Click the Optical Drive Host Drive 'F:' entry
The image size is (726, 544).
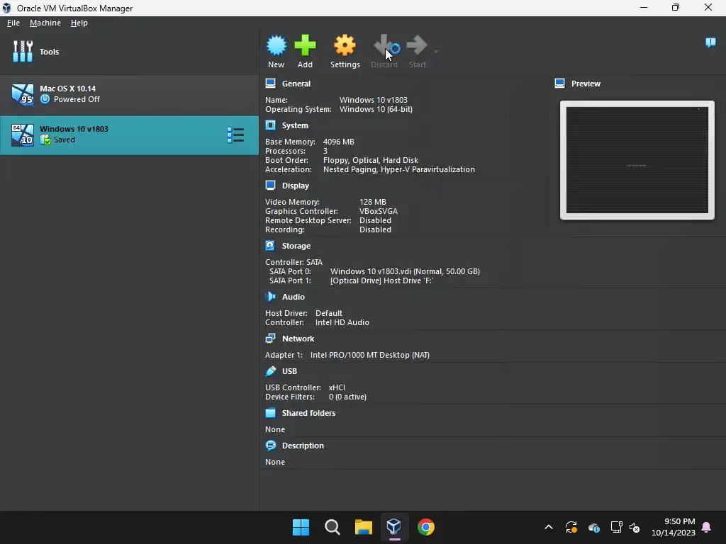coord(381,280)
